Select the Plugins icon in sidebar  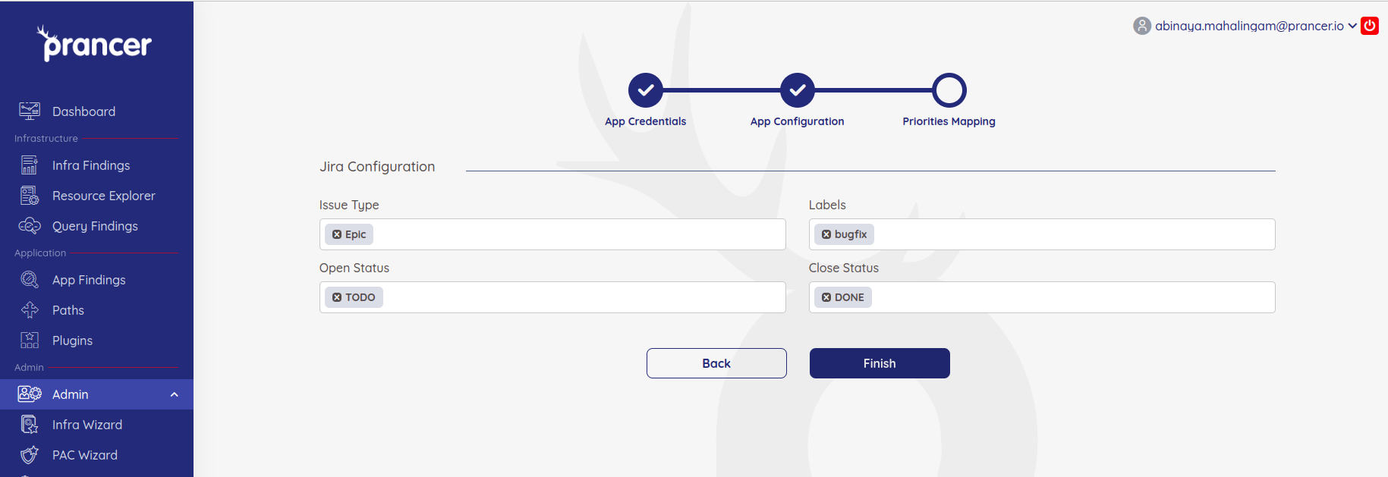[x=30, y=340]
